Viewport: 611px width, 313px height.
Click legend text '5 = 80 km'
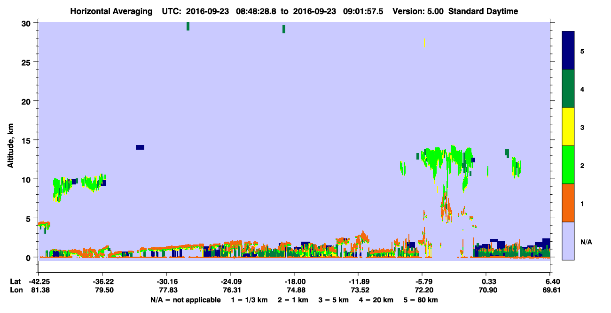pyautogui.click(x=421, y=300)
